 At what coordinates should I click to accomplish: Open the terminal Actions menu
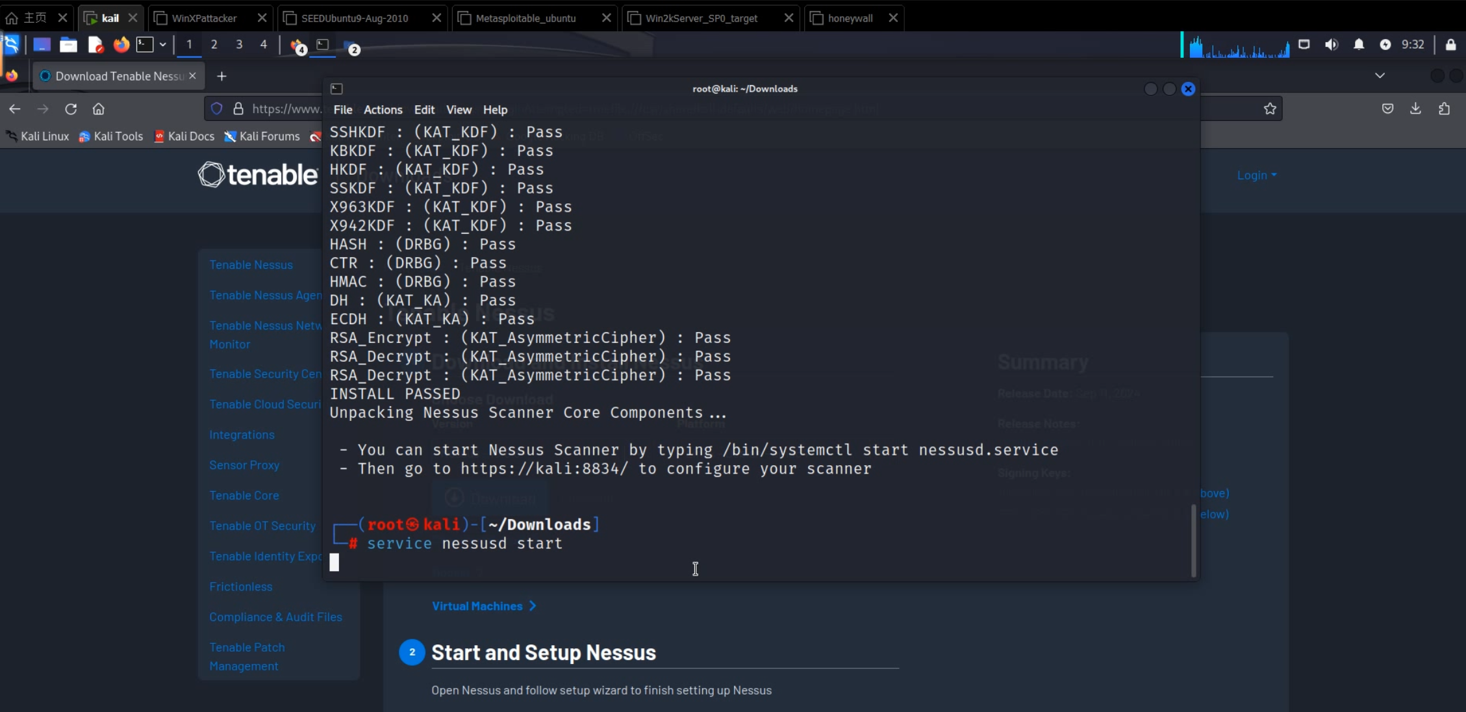[x=383, y=110]
